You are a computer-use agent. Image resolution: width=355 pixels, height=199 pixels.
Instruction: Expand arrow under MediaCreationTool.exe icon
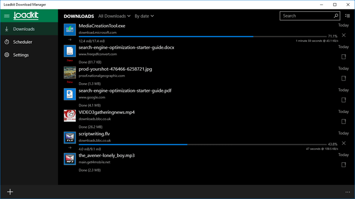point(70,40)
